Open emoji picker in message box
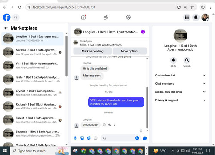215x155 pixels. pos(137,138)
